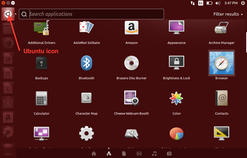Open the pie chart disk usage icon
The width and height of the screenshot is (247, 158).
pos(176,134)
